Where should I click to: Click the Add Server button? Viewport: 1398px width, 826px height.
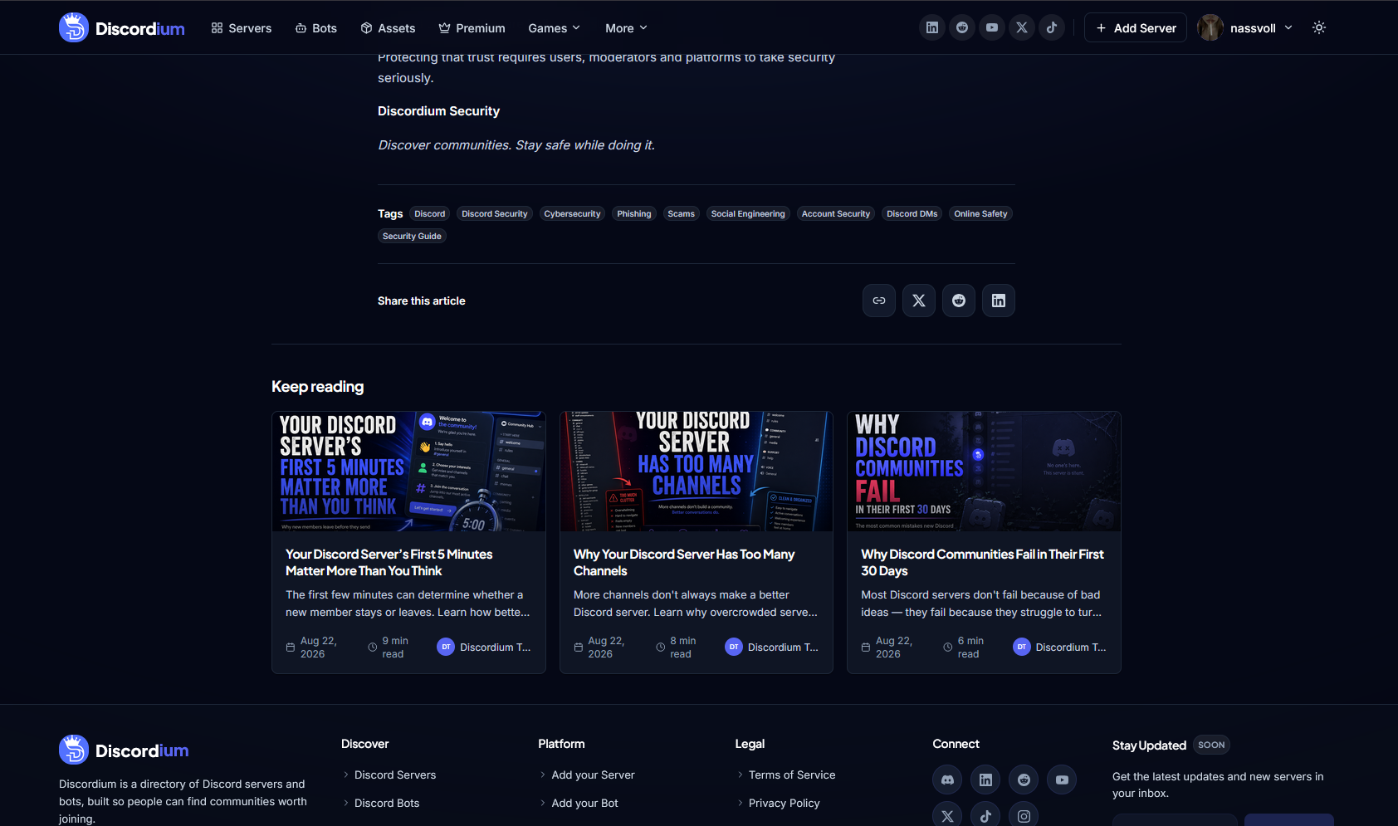(1136, 27)
